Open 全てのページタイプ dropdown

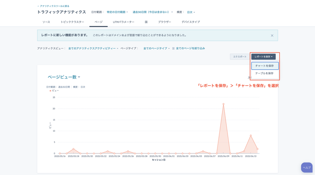click(x=157, y=48)
